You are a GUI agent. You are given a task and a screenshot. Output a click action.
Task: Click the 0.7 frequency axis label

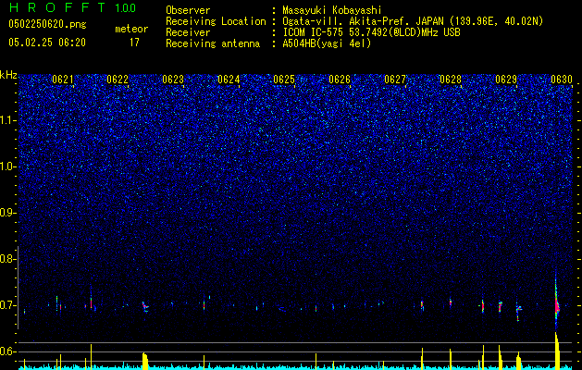pyautogui.click(x=7, y=305)
